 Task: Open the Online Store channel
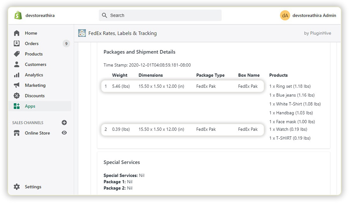coord(37,133)
